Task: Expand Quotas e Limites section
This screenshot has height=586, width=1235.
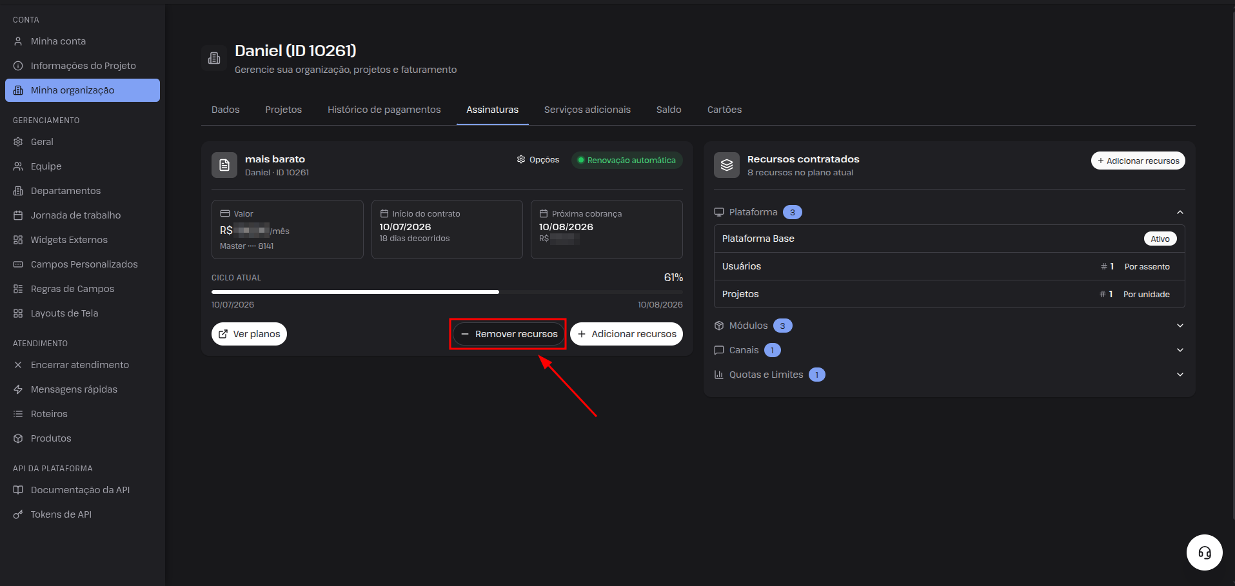Action: pos(1180,375)
